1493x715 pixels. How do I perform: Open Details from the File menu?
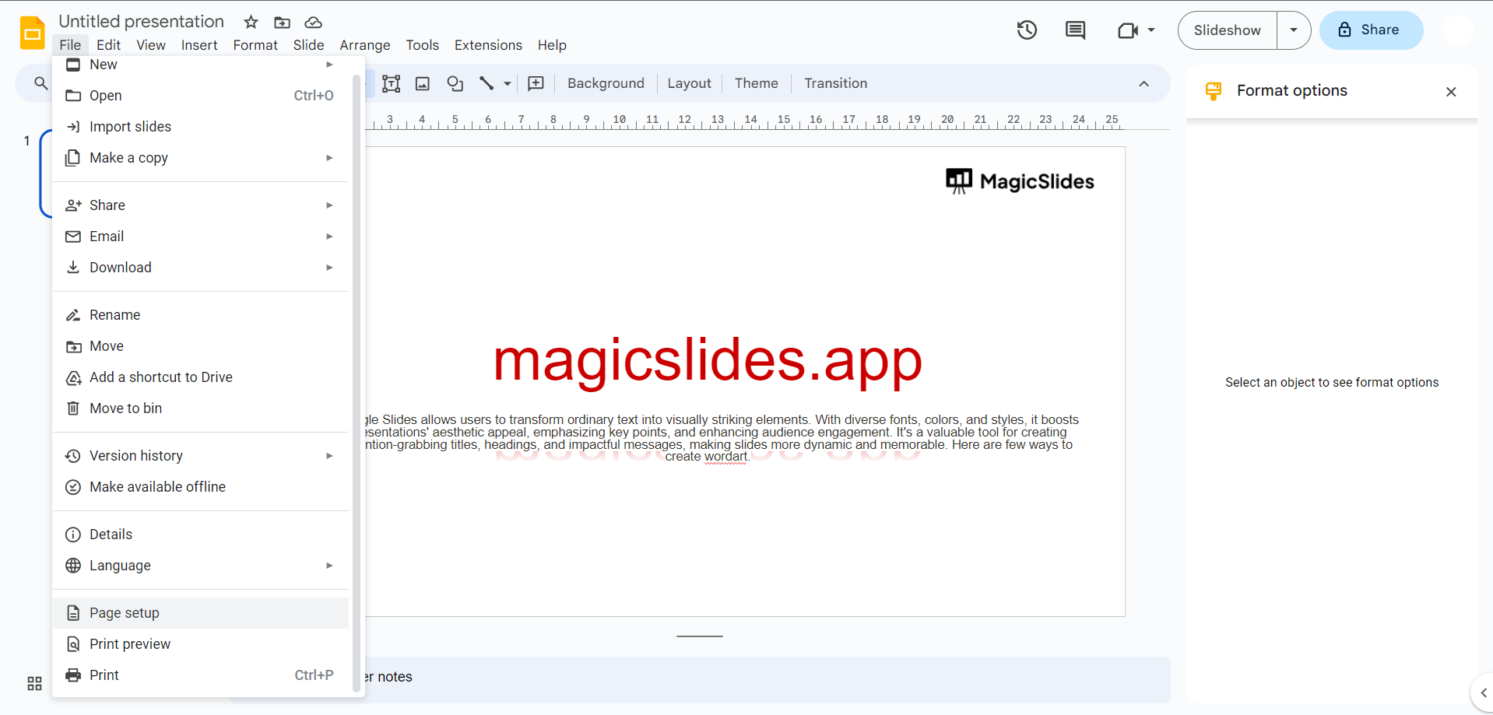(201, 534)
